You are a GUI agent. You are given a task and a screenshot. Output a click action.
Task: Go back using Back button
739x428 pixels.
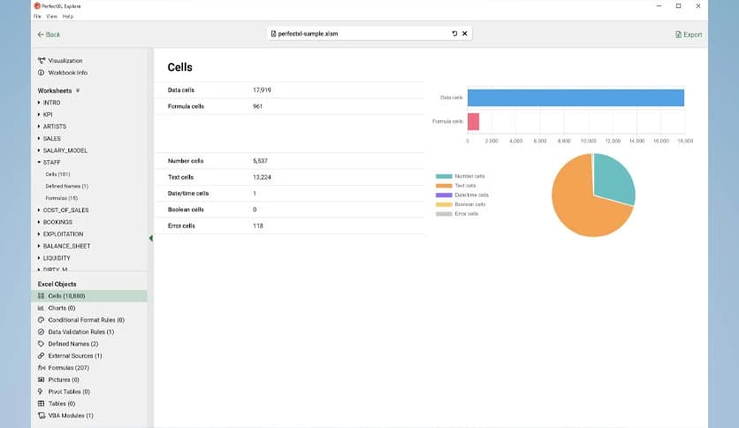pyautogui.click(x=49, y=34)
